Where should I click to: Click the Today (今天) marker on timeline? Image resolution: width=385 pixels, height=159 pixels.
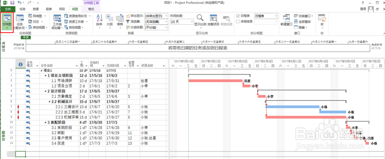25,37
